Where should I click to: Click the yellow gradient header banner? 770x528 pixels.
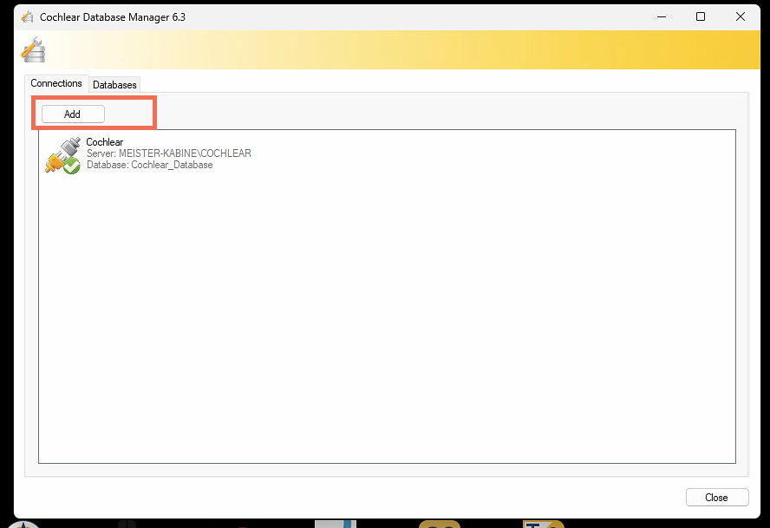click(x=434, y=50)
